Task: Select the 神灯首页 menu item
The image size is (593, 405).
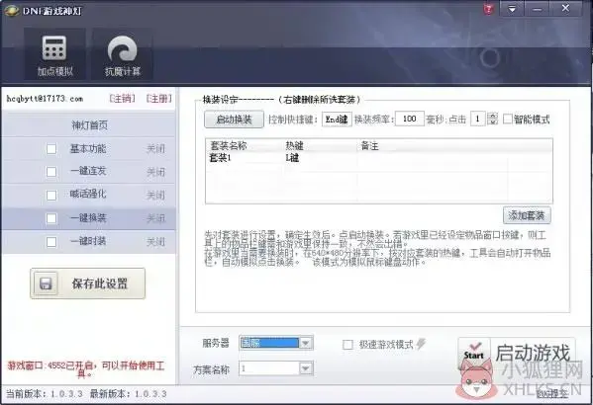Action: click(x=89, y=124)
